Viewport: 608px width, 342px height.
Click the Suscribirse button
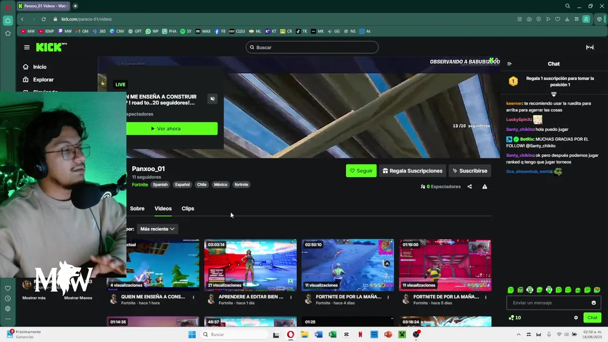point(470,171)
